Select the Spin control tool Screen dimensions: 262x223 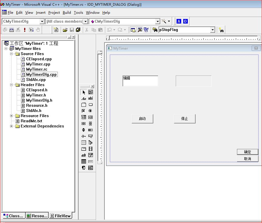(x=84, y=130)
